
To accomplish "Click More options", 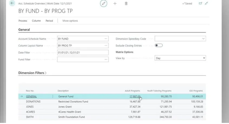I will [x=70, y=21].
